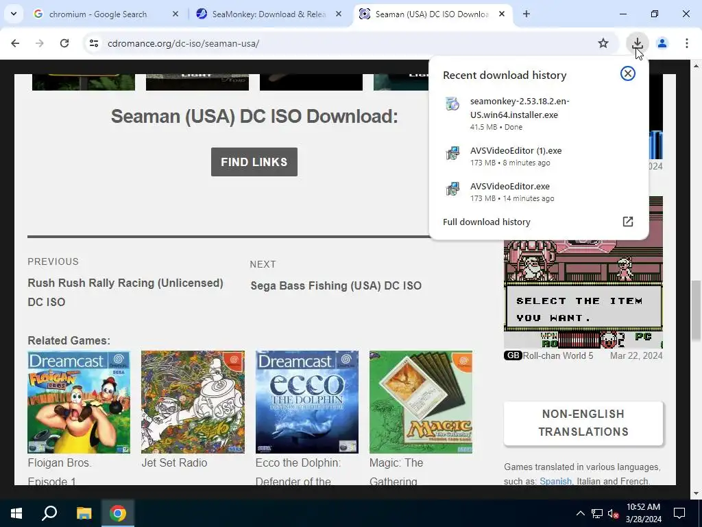Viewport: 702px width, 527px height.
Task: Open the Chrome three-dot menu
Action: (x=687, y=43)
